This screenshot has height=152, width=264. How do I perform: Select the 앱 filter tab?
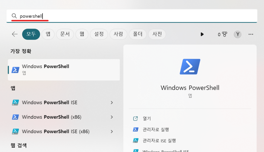(48, 34)
